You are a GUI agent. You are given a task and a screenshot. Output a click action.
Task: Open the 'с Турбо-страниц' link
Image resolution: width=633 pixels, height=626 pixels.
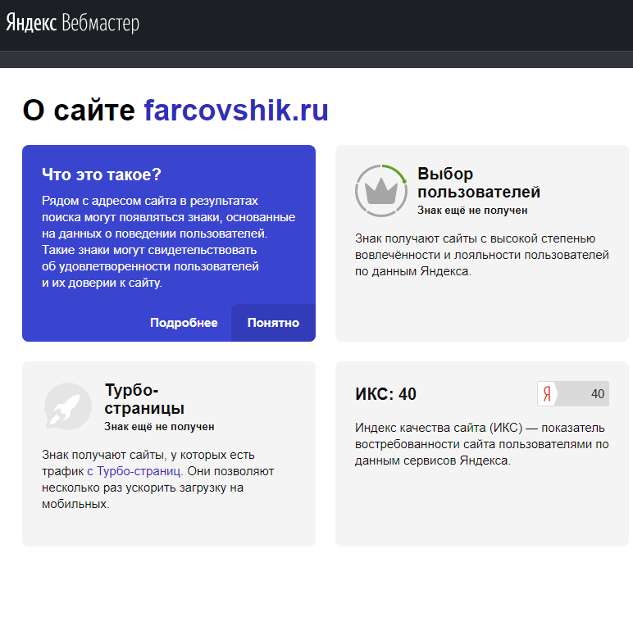[x=134, y=471]
